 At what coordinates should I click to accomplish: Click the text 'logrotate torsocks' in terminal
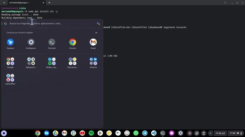[x=175, y=27]
